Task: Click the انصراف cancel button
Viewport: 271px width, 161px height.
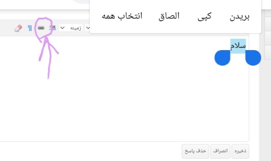Action: (220, 151)
